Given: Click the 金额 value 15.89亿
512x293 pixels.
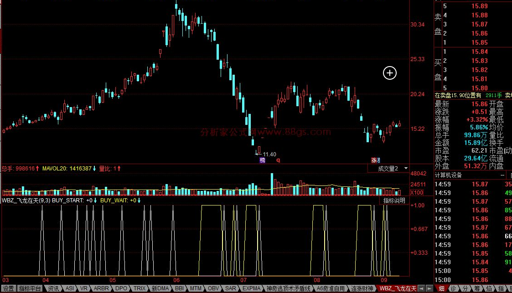Looking at the screenshot, I should pos(476,143).
